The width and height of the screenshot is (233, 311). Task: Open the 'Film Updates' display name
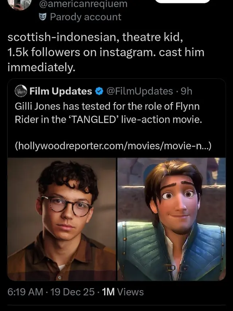[61, 91]
